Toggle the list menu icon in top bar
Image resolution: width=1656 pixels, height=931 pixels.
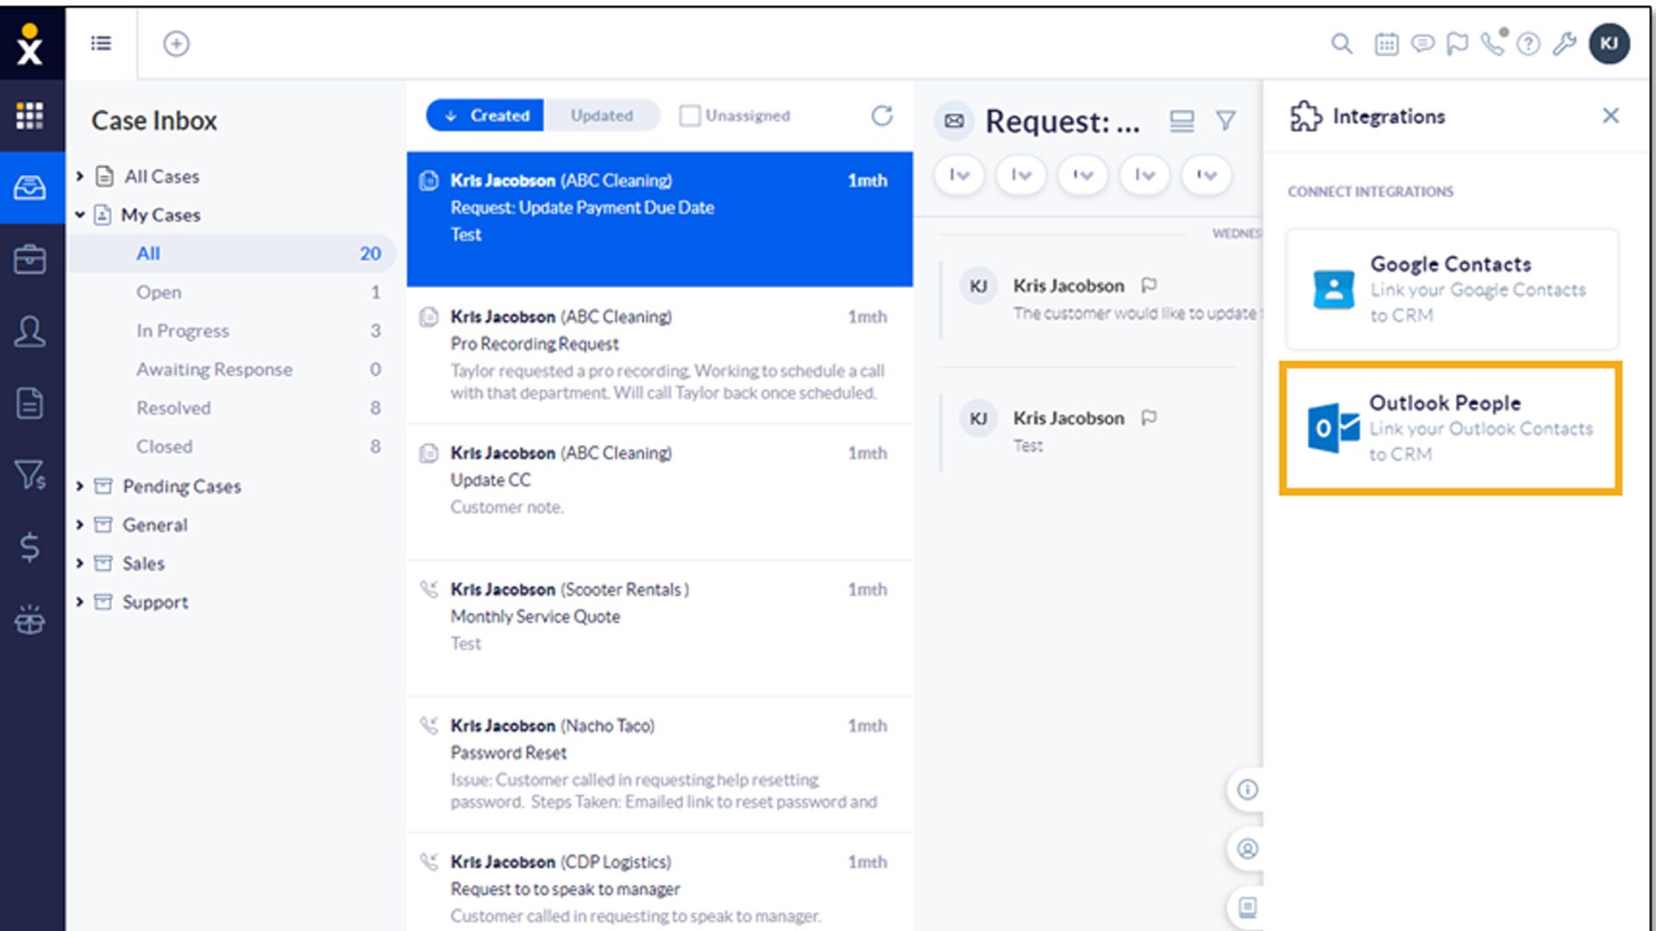tap(101, 43)
